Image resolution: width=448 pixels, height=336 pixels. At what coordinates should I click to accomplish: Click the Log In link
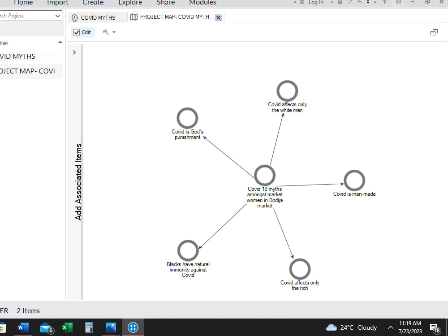pos(316,2)
